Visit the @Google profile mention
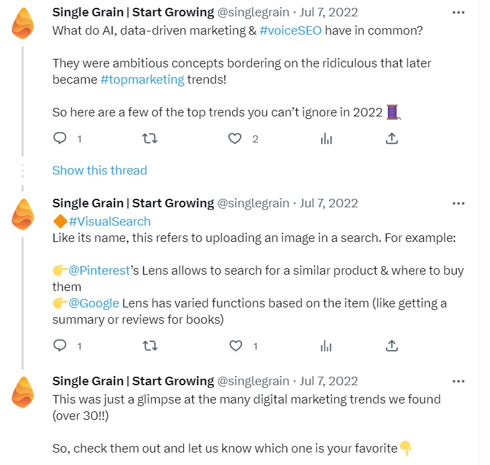The width and height of the screenshot is (490, 465). click(x=94, y=303)
